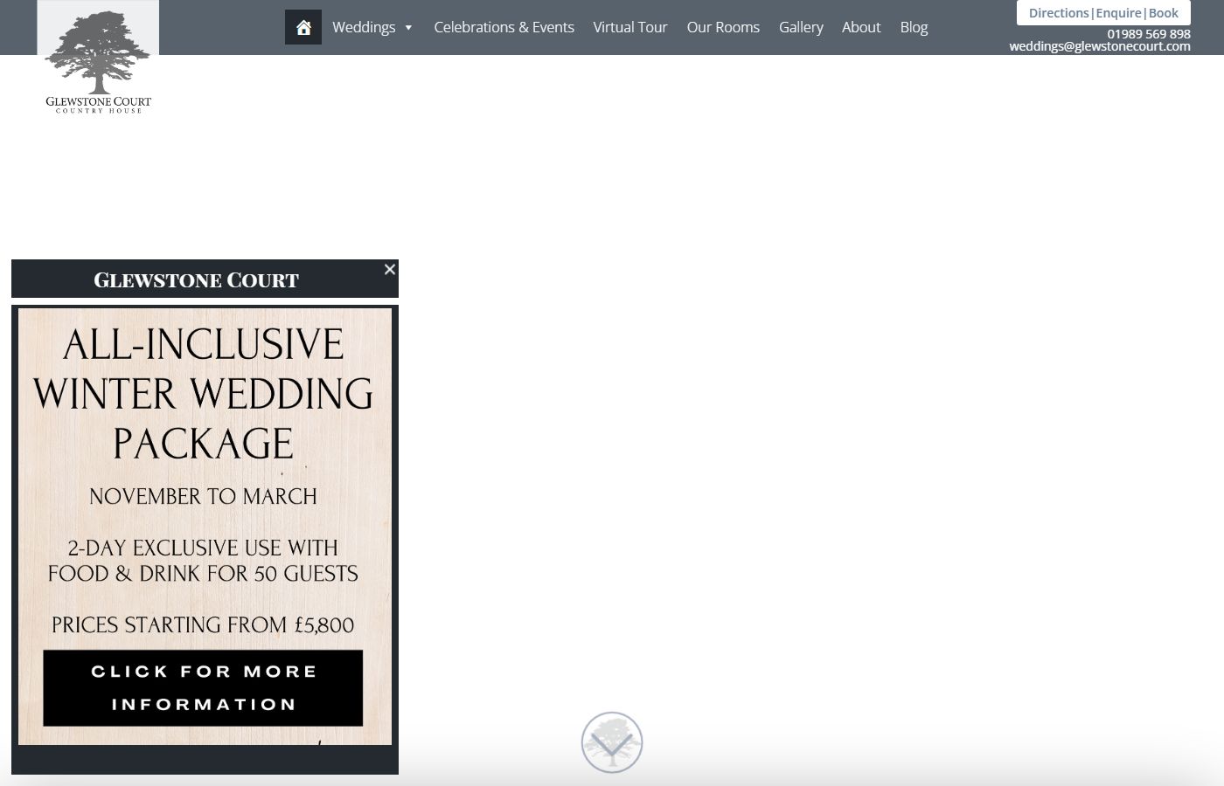Viewport: 1224px width, 786px height.
Task: Open the Weddings menu item
Action: tap(364, 27)
